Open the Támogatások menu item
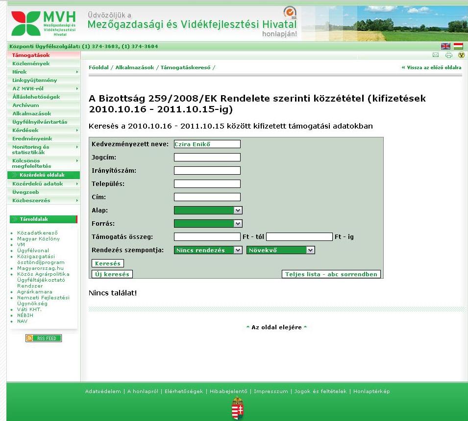The height and width of the screenshot is (421, 468). point(44,55)
